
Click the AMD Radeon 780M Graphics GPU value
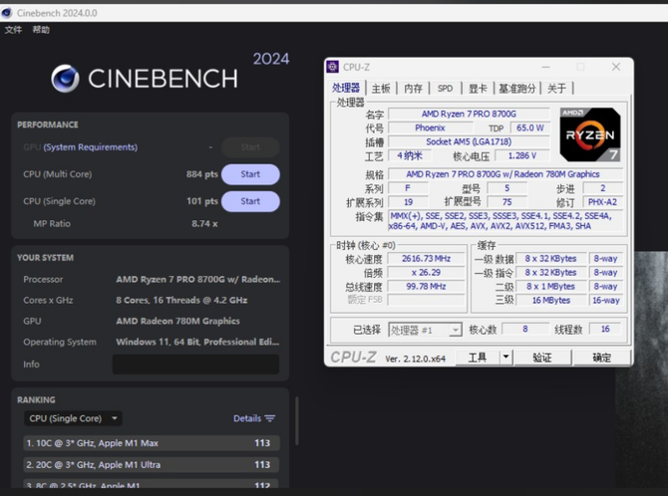tap(177, 321)
